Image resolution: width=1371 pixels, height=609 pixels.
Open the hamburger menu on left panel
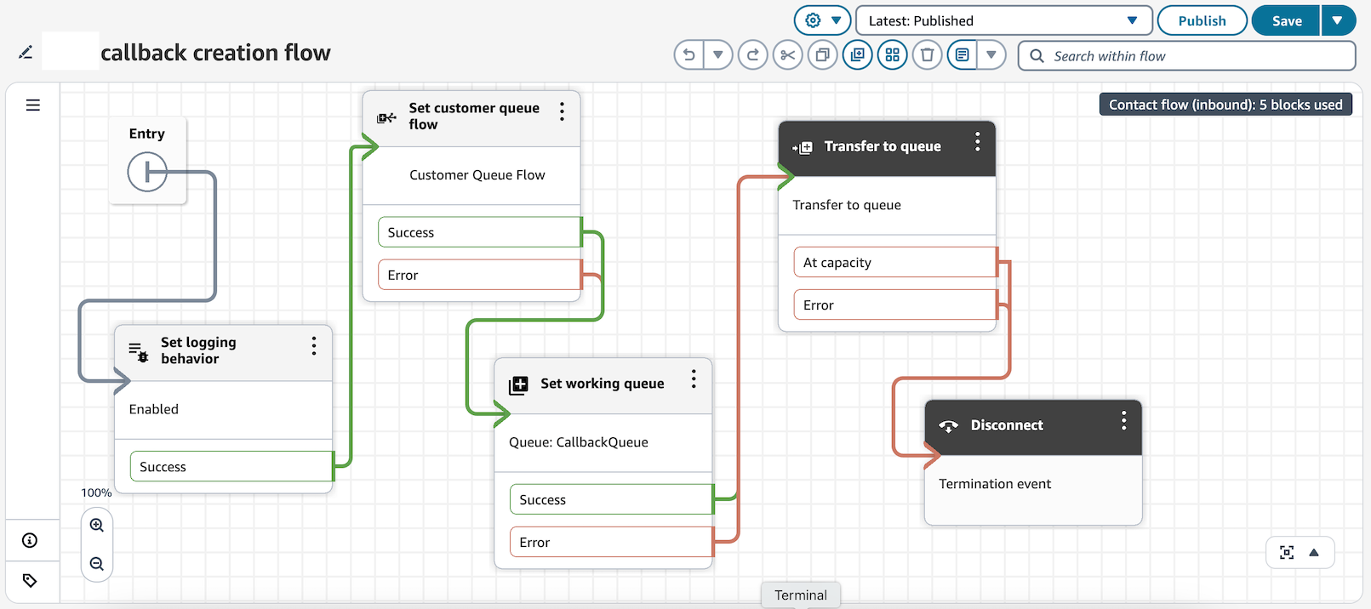33,105
